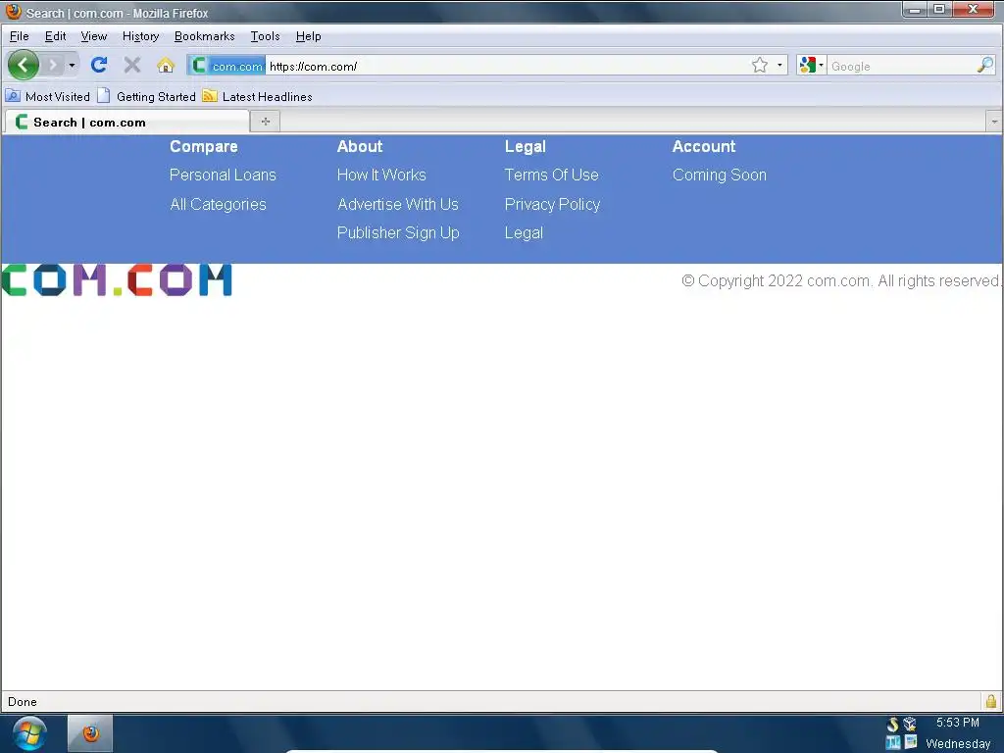Screen dimensions: 1004x753
Task: Bookmark this page with the star icon
Action: click(x=760, y=66)
